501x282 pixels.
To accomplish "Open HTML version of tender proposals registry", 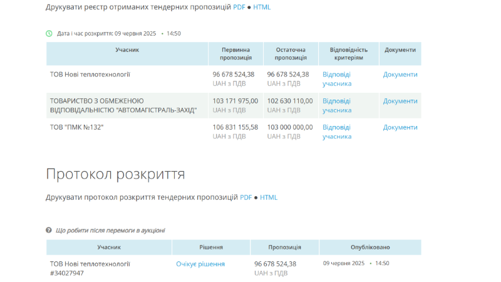I will [262, 7].
